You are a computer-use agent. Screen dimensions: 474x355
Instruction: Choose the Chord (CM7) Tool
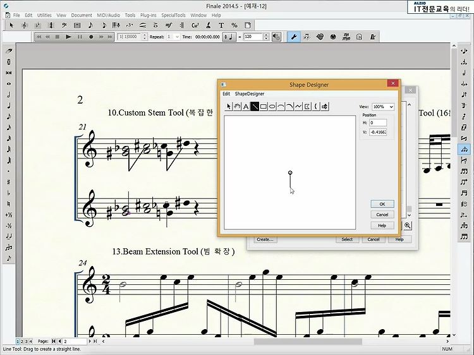195,25
